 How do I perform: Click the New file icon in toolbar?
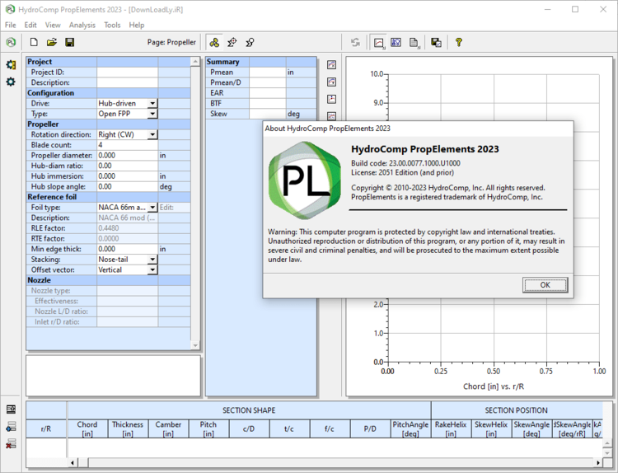click(34, 42)
